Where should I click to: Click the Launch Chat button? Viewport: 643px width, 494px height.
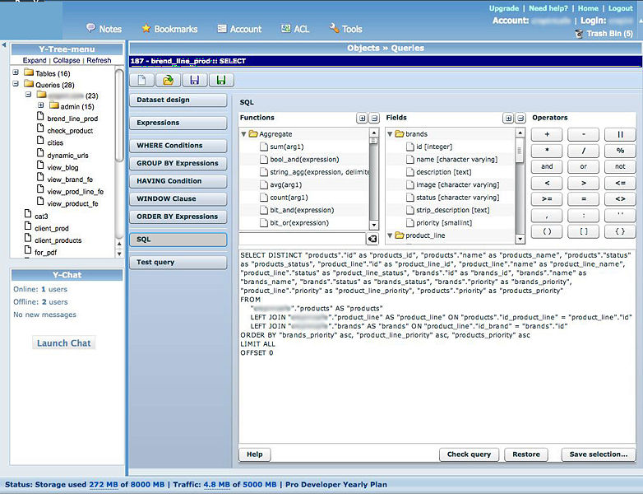(63, 343)
